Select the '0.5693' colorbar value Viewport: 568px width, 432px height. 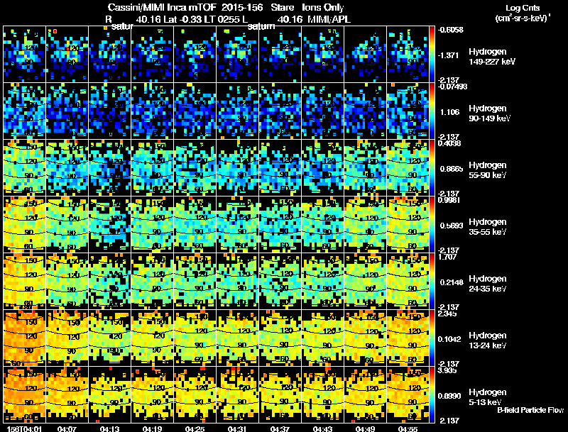point(452,226)
